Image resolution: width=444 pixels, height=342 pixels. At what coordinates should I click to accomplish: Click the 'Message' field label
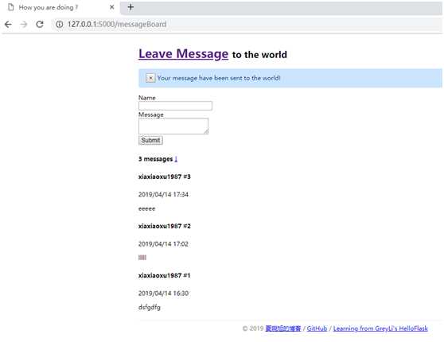coord(151,115)
